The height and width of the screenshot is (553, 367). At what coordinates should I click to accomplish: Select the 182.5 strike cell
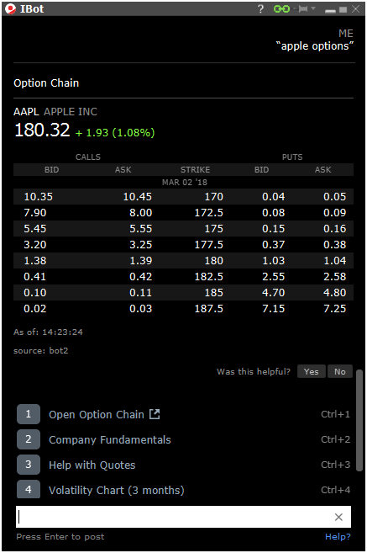(209, 276)
